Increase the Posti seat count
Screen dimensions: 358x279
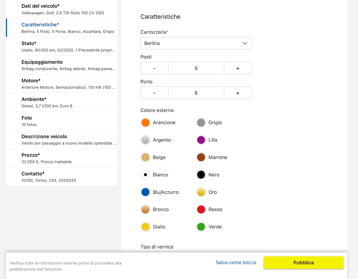pyautogui.click(x=238, y=68)
